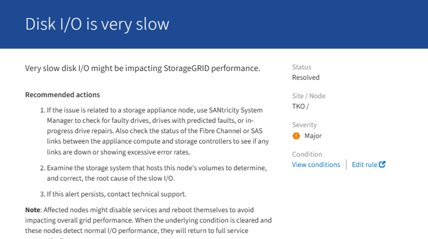This screenshot has width=428, height=239.
Task: Open the Edit rule link
Action: click(364, 165)
